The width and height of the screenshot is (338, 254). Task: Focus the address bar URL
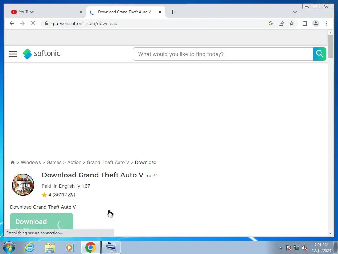84,23
